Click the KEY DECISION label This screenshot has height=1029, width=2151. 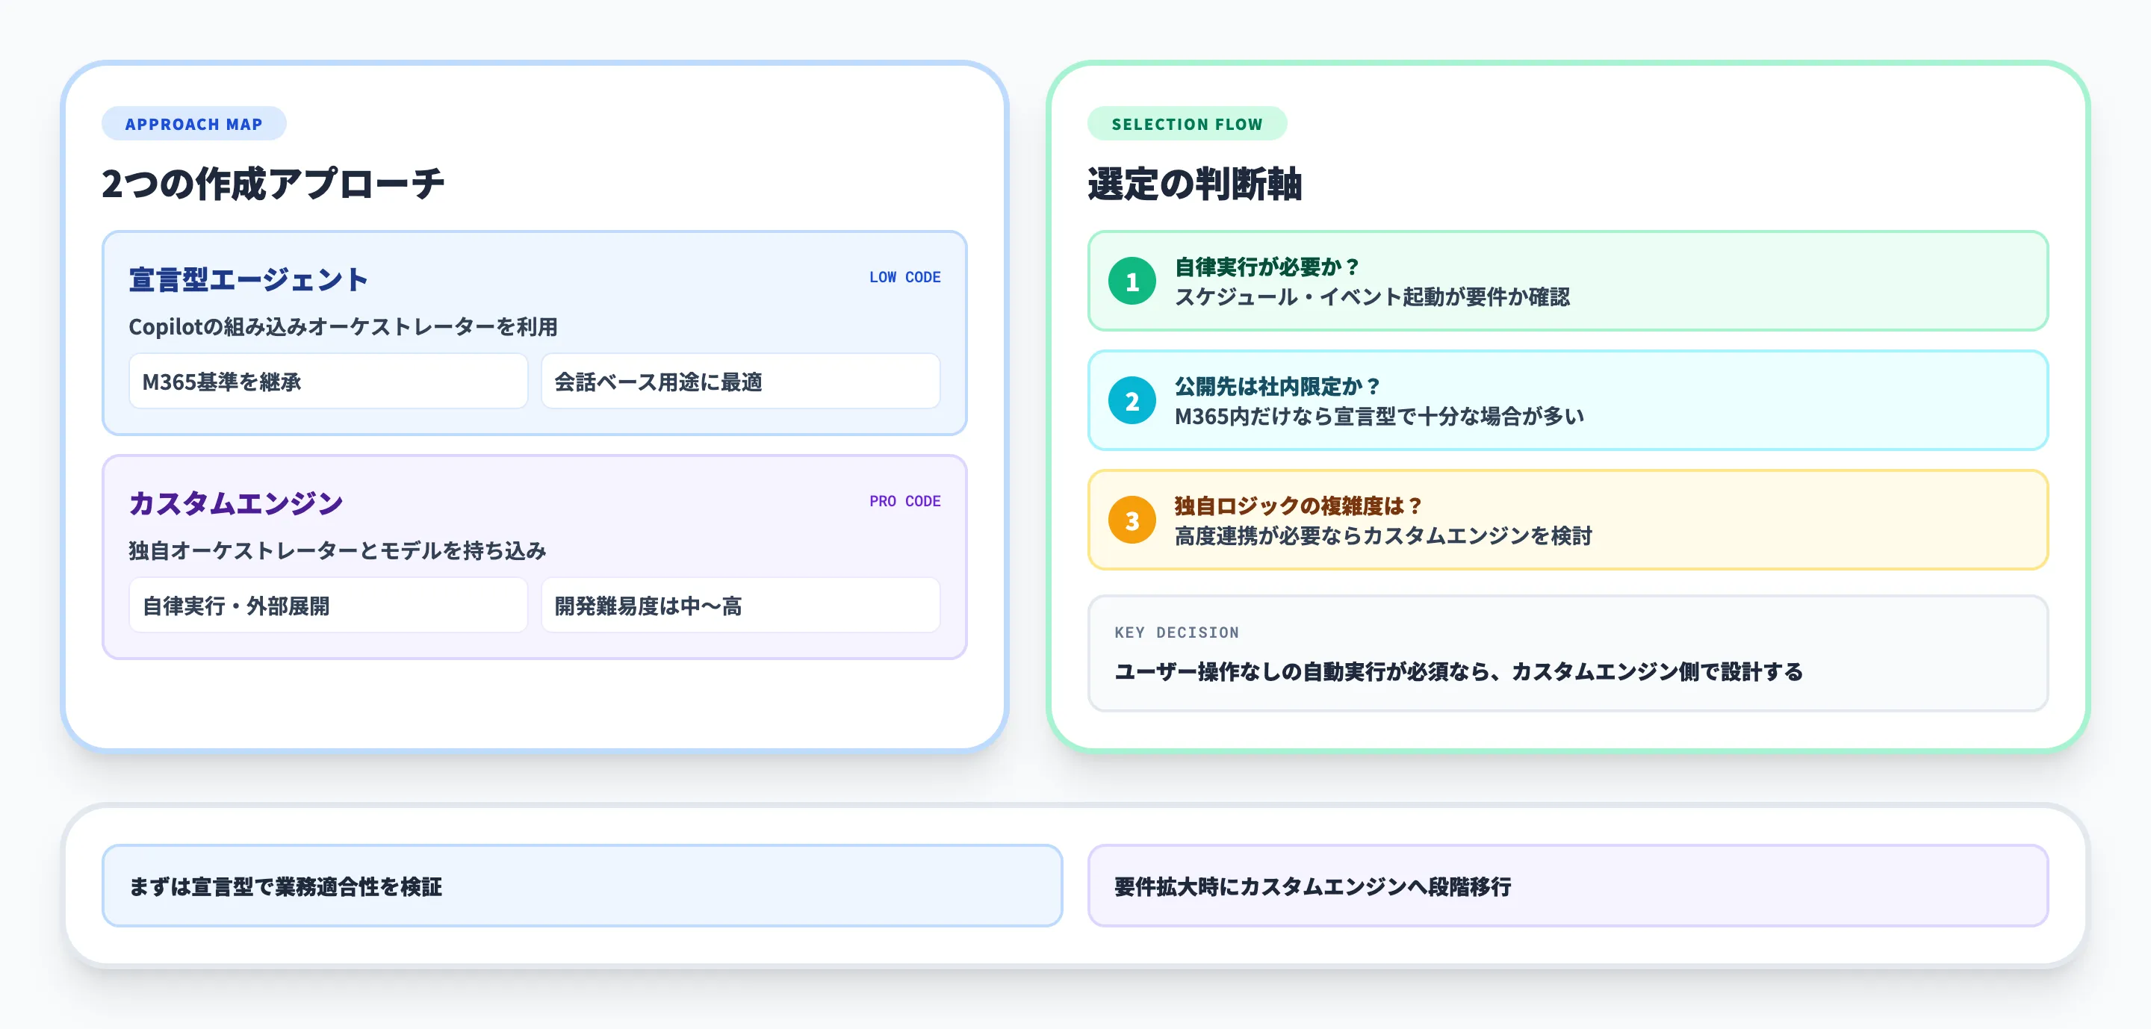tap(1176, 632)
